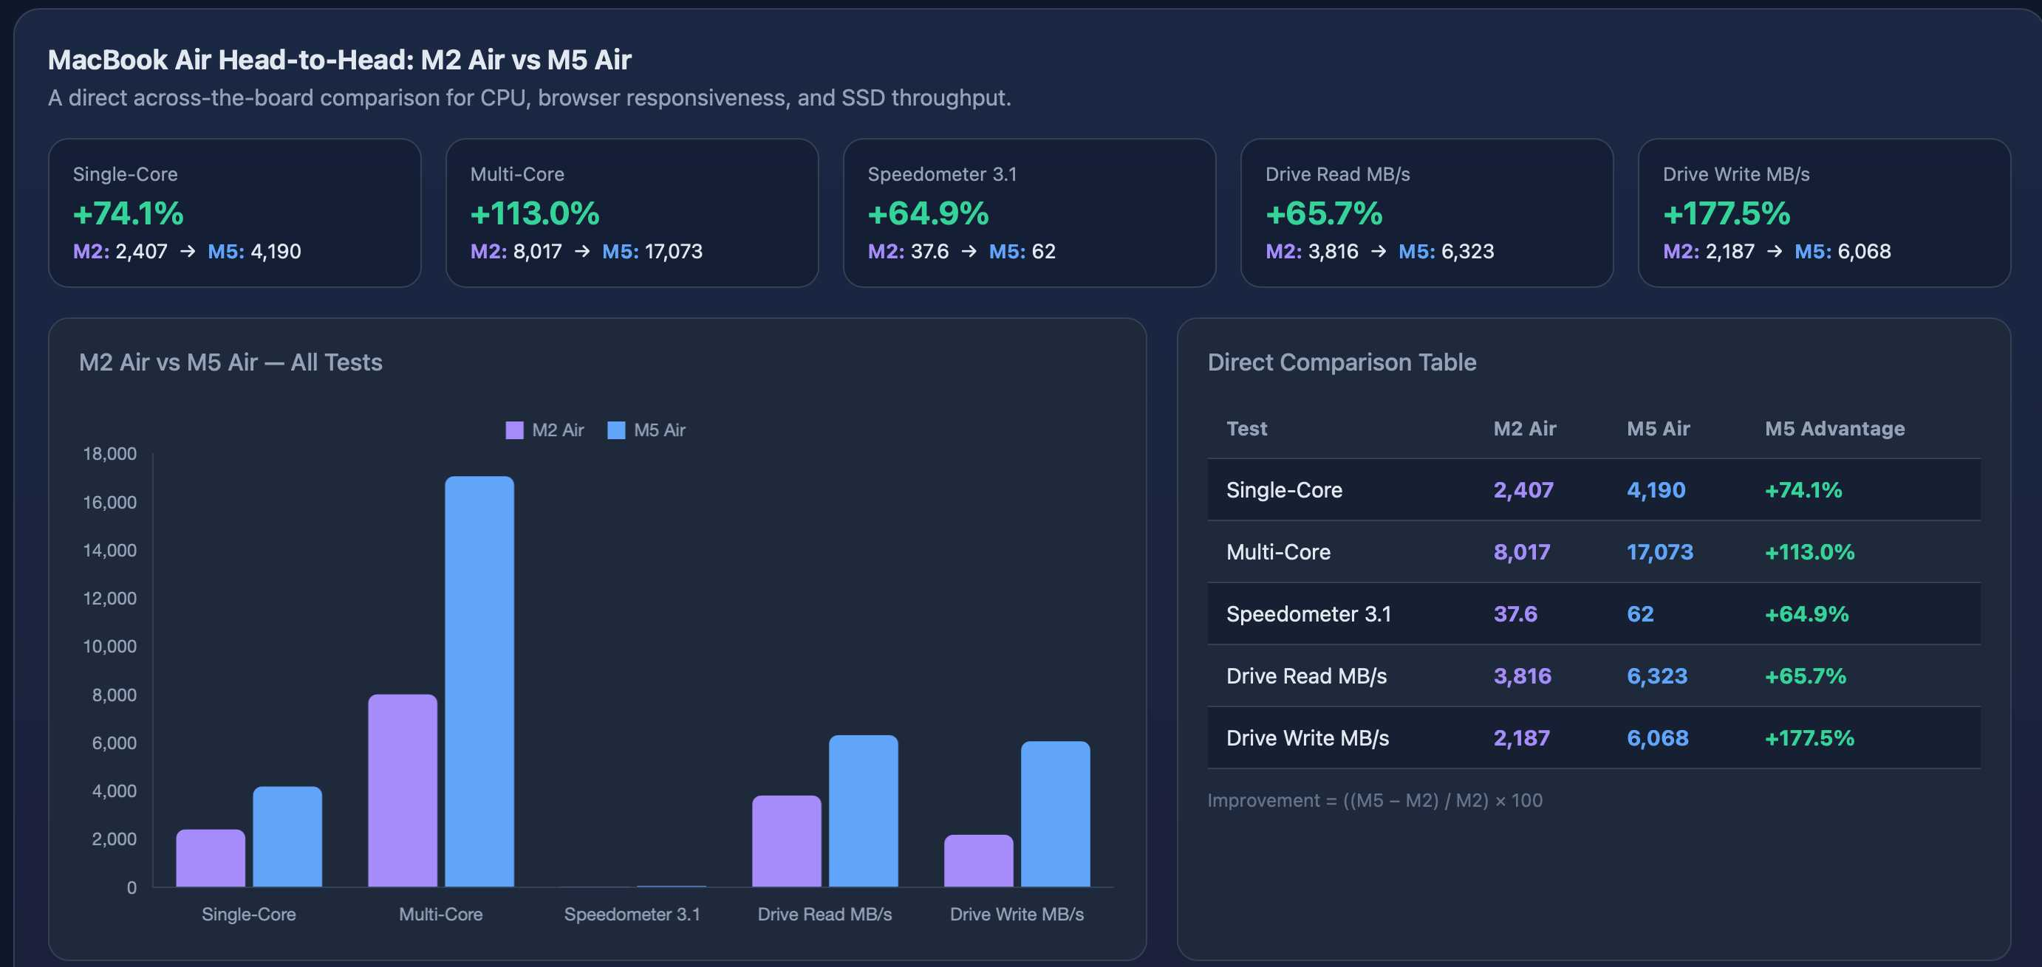Select the Speedometer 3.1 table row
The height and width of the screenshot is (967, 2042).
[1594, 613]
